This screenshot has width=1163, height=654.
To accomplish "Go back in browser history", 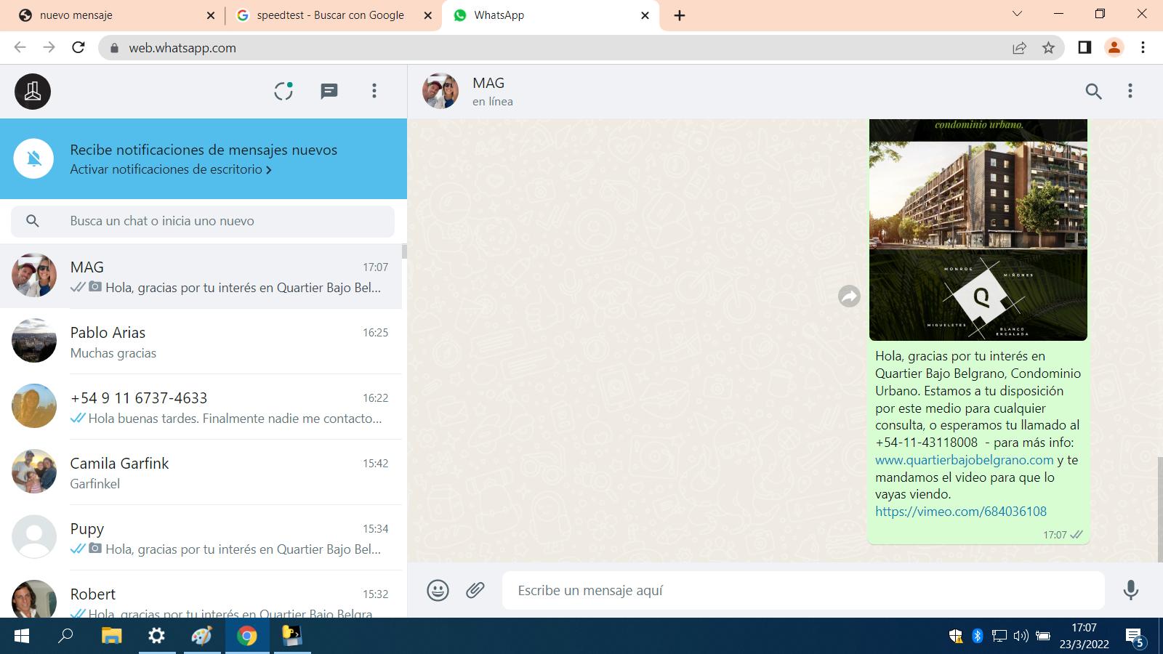I will click(x=20, y=47).
